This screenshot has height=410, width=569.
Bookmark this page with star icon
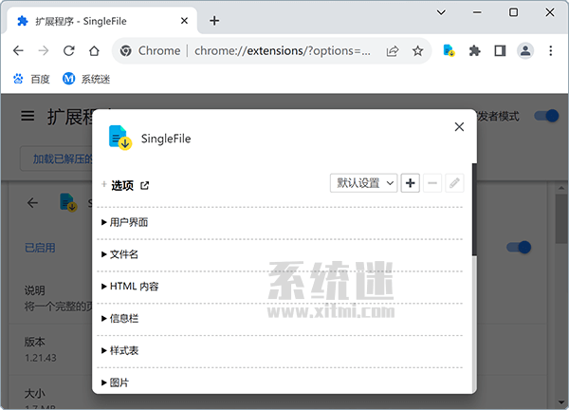click(x=417, y=51)
